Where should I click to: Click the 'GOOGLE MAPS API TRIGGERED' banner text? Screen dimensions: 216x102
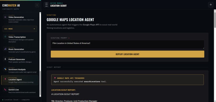(71, 78)
